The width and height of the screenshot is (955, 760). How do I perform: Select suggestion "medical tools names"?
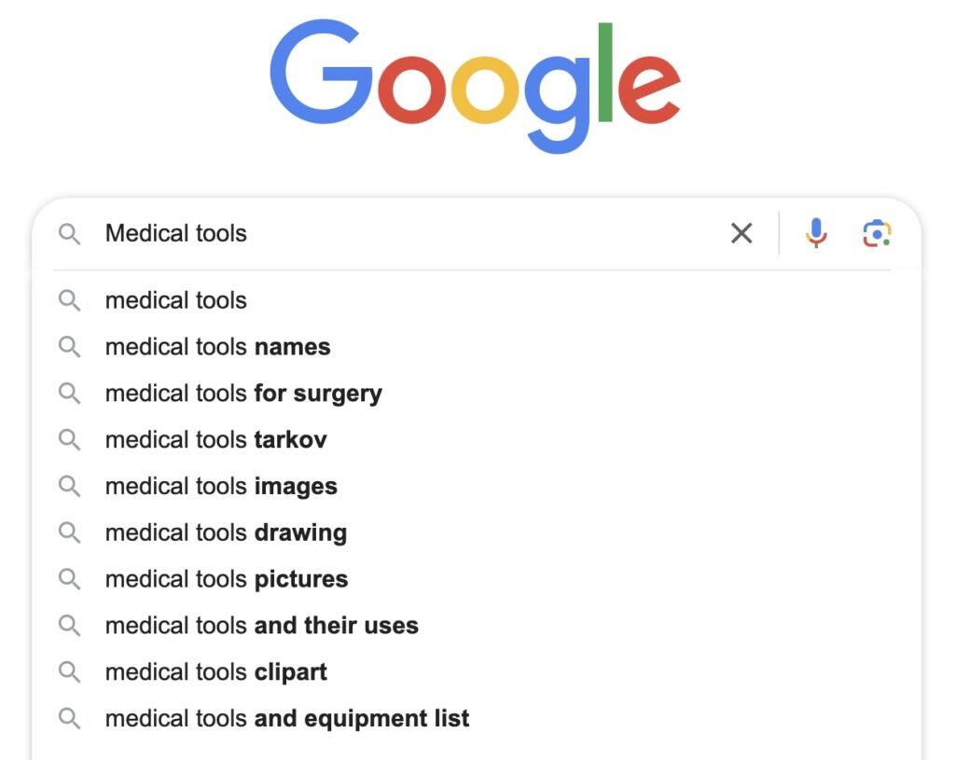coord(217,347)
